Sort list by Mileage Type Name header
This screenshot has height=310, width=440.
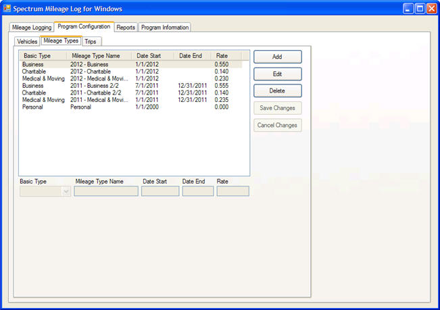click(x=98, y=55)
